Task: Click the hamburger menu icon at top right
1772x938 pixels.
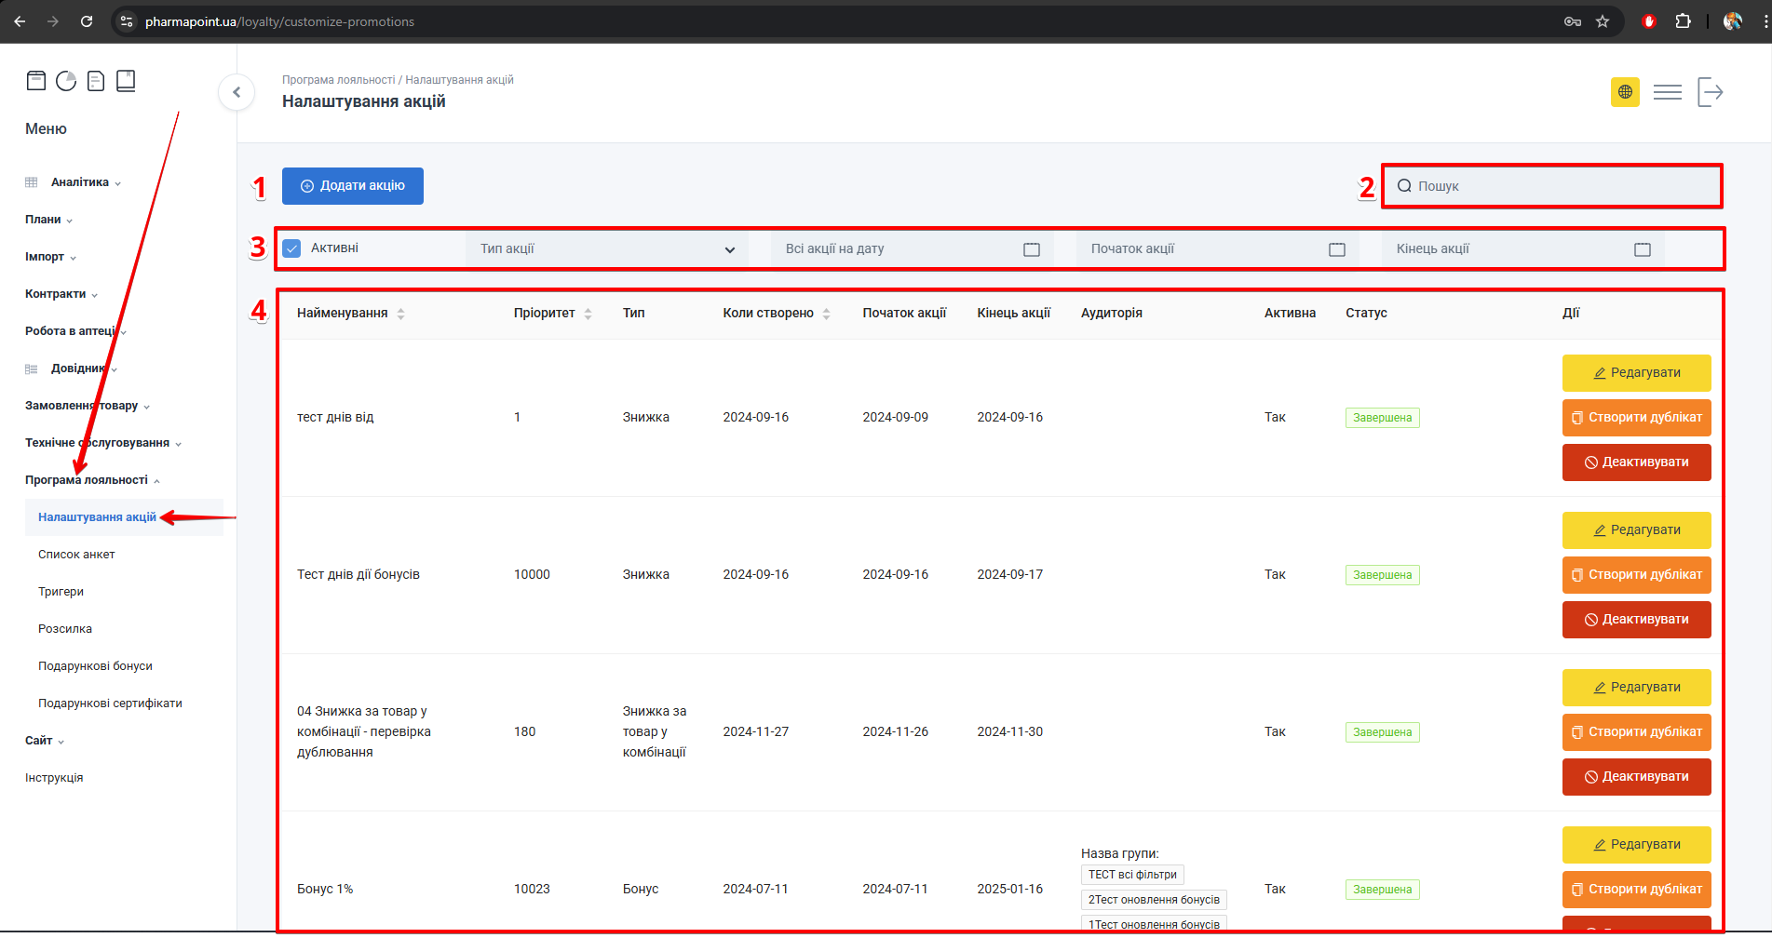Action: (1667, 92)
